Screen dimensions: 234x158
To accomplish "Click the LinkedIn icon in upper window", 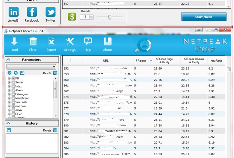I will [13, 12].
